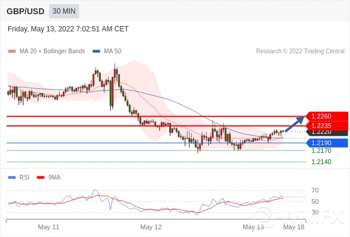Select the GBP/USD pair title
350x237 pixels.
26,11
